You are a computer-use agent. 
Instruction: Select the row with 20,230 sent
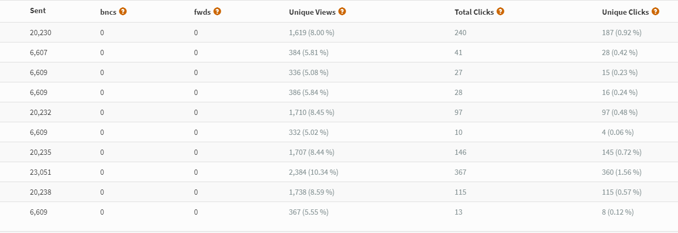coord(339,33)
